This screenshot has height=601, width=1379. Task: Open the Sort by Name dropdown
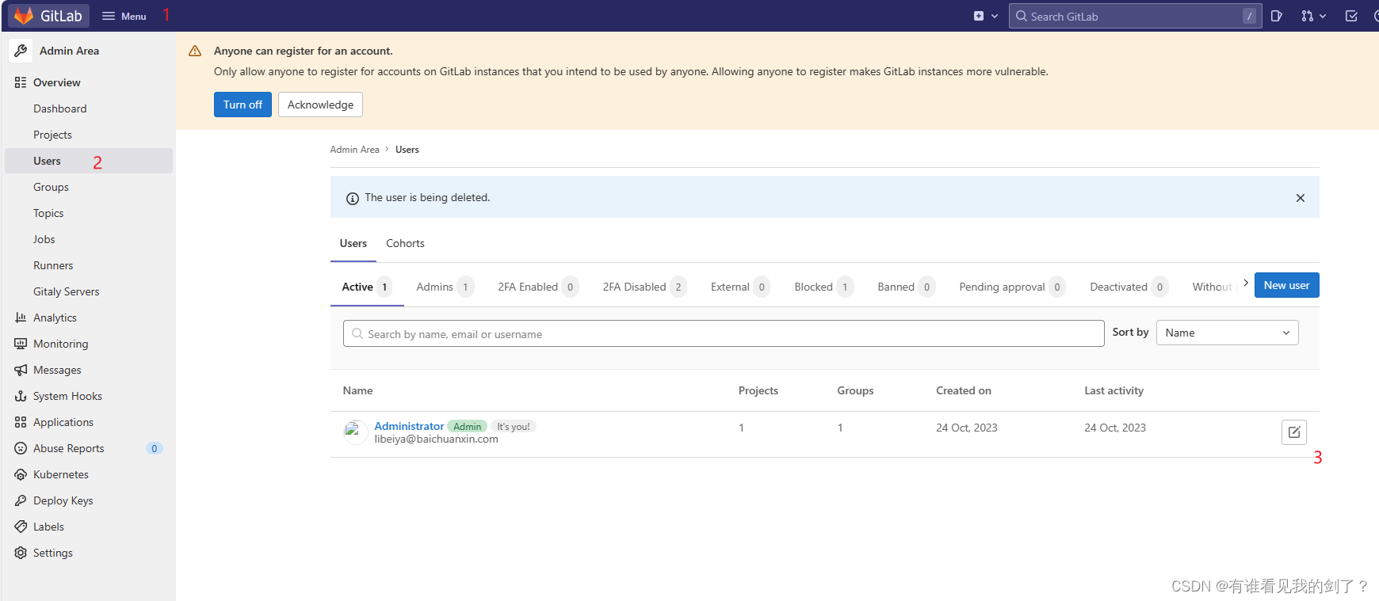coord(1227,333)
